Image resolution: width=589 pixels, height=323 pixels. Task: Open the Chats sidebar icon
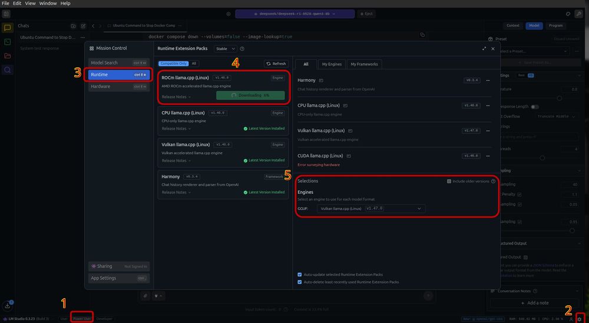tap(7, 28)
